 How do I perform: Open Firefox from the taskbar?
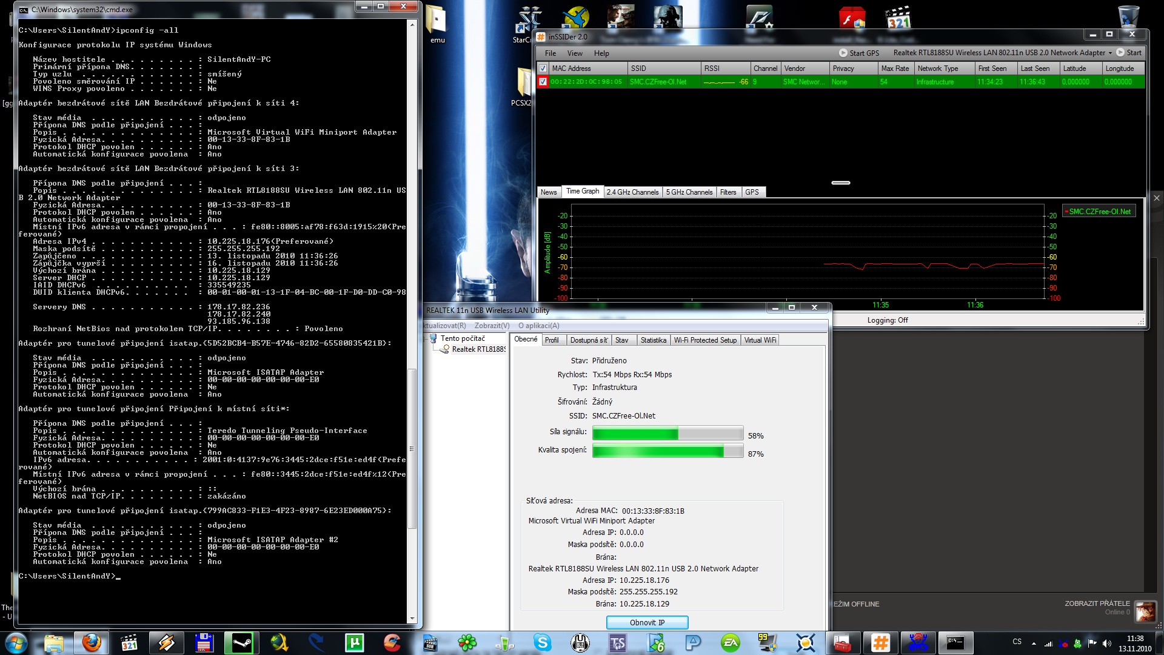pyautogui.click(x=92, y=642)
